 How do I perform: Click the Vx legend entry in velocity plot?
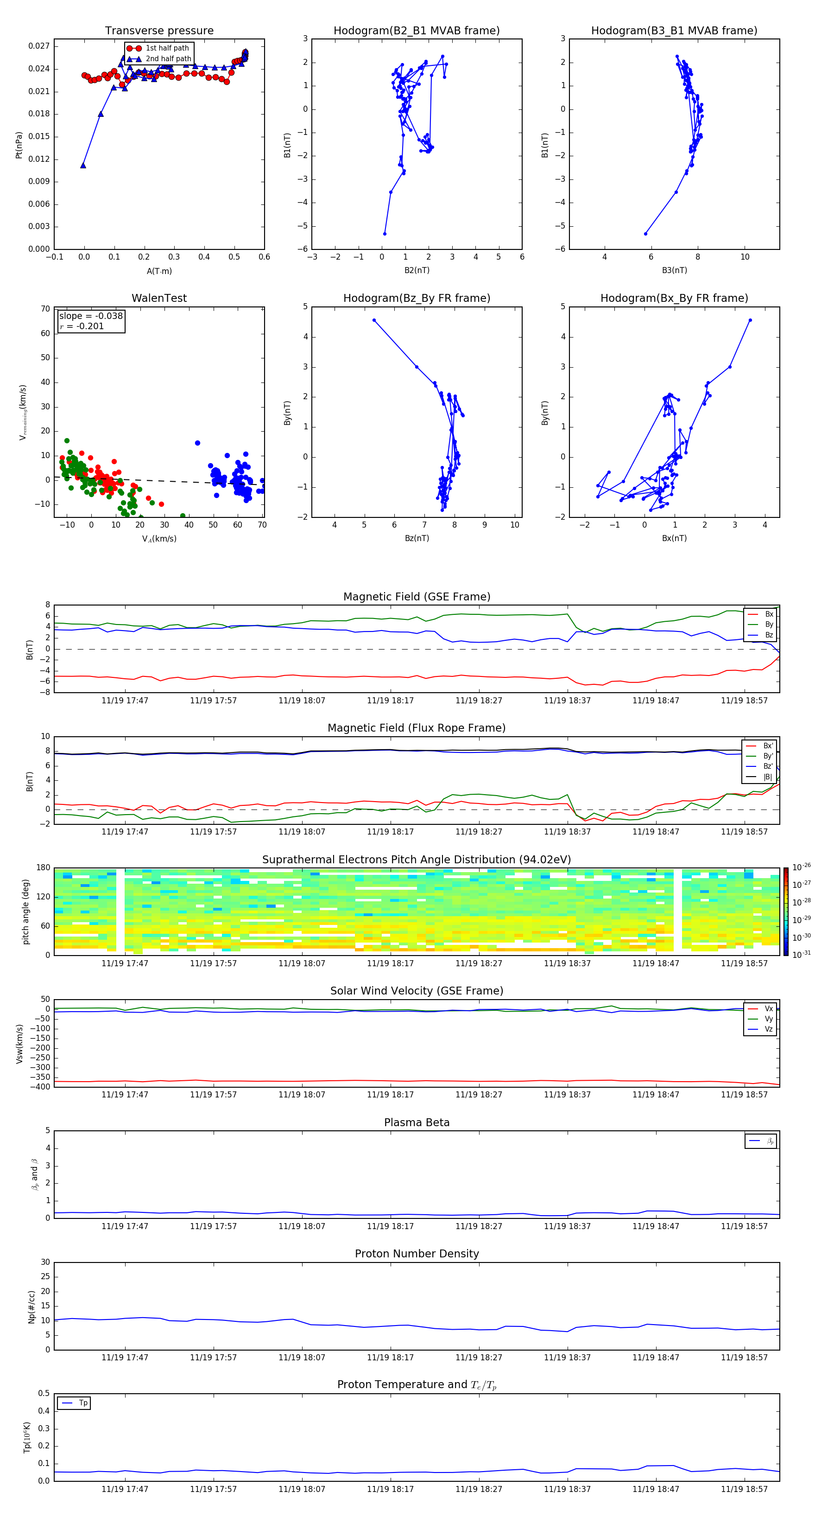pos(760,1008)
